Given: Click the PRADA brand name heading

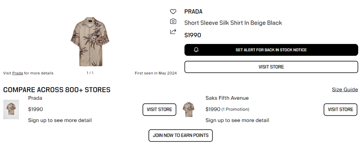Looking at the screenshot, I should point(193,12).
